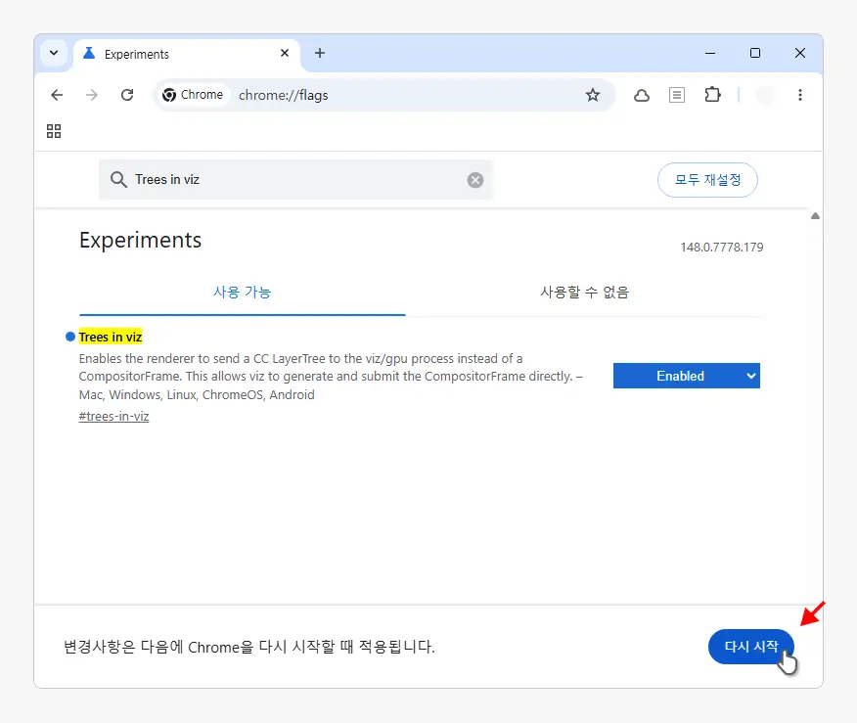Viewport: 857px width, 723px height.
Task: Switch to the 사용할 수 없음 tab
Action: pyautogui.click(x=584, y=292)
